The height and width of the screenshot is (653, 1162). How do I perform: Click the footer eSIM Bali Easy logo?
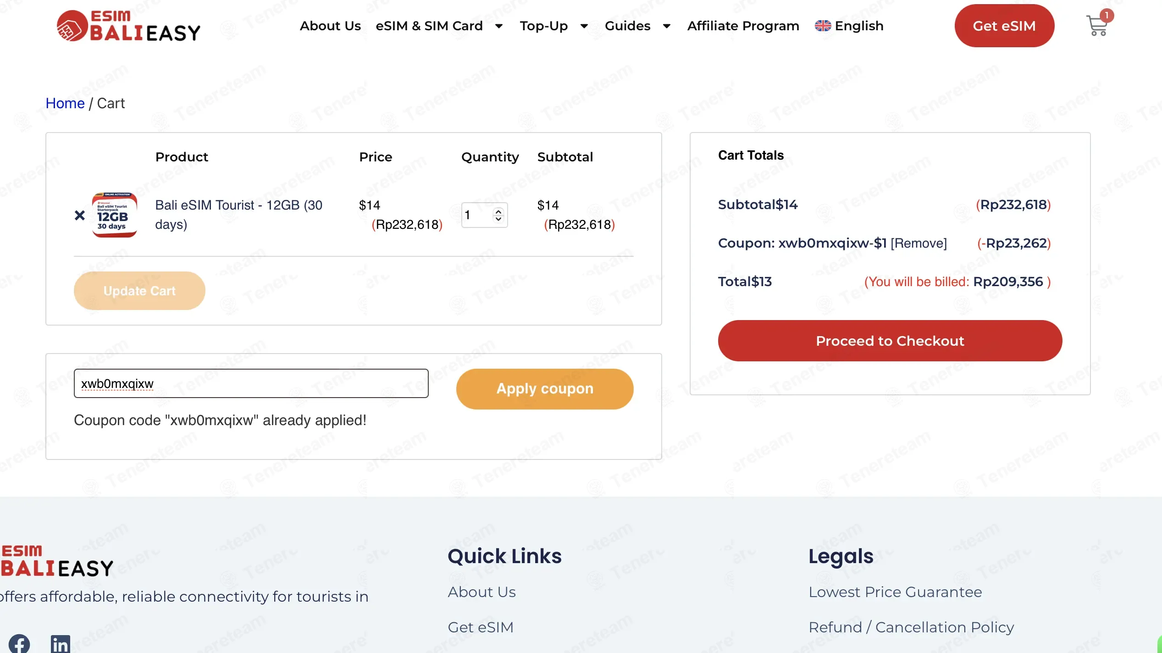pyautogui.click(x=57, y=560)
